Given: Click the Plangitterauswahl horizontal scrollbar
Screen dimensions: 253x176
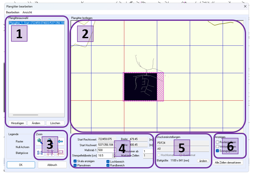Looking at the screenshot, I should click(25, 115).
